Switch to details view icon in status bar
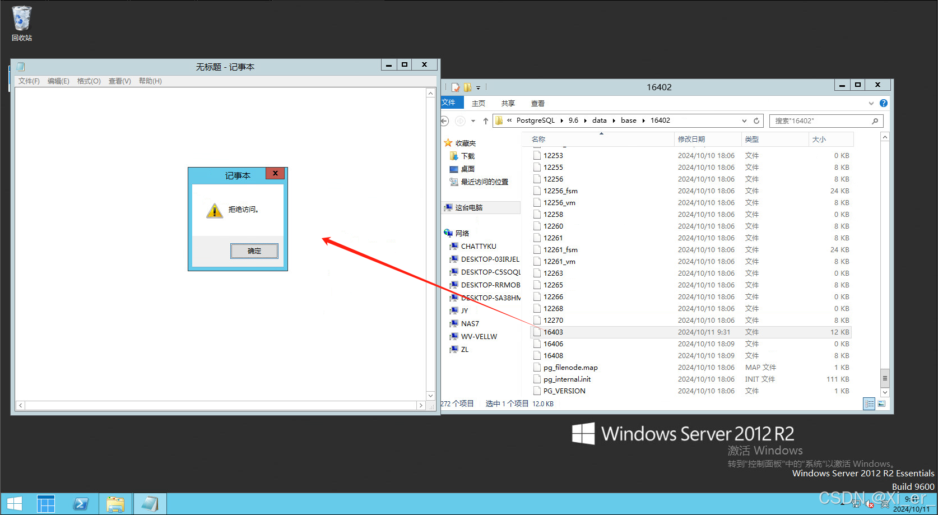 (x=869, y=403)
